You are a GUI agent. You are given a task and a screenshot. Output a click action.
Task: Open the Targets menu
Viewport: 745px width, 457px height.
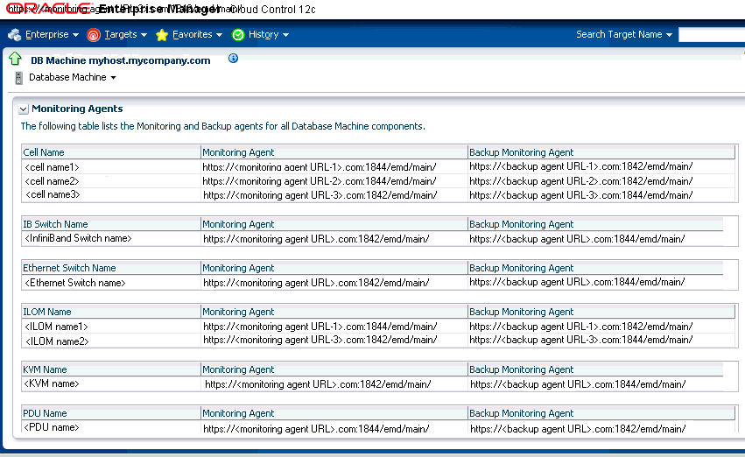[x=125, y=35]
